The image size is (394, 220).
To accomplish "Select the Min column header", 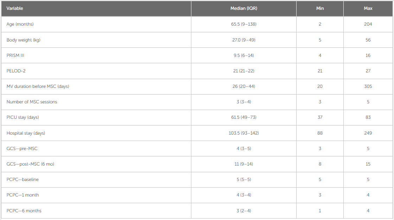I will click(320, 8).
